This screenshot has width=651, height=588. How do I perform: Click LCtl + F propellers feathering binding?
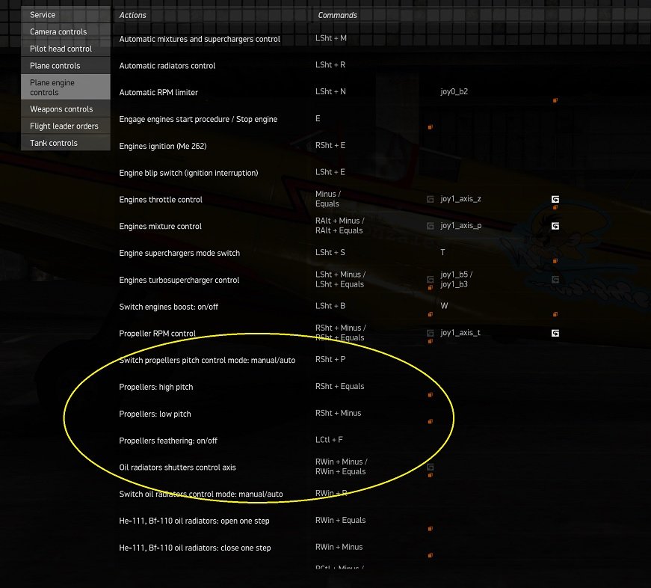pos(329,440)
